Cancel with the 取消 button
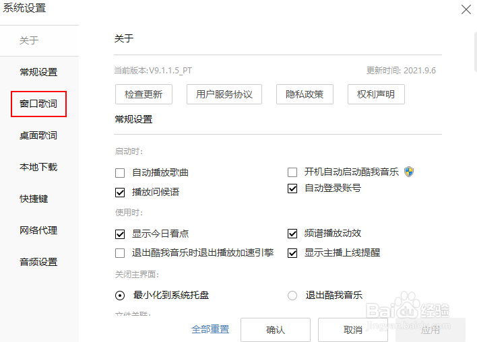Image resolution: width=477 pixels, height=342 pixels. pyautogui.click(x=353, y=330)
